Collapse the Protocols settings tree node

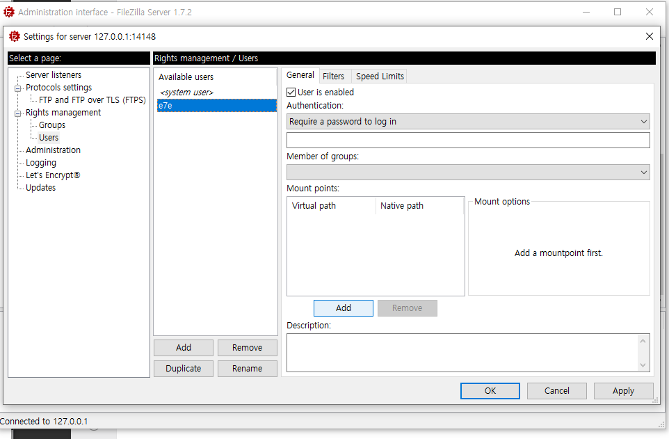[x=17, y=88]
